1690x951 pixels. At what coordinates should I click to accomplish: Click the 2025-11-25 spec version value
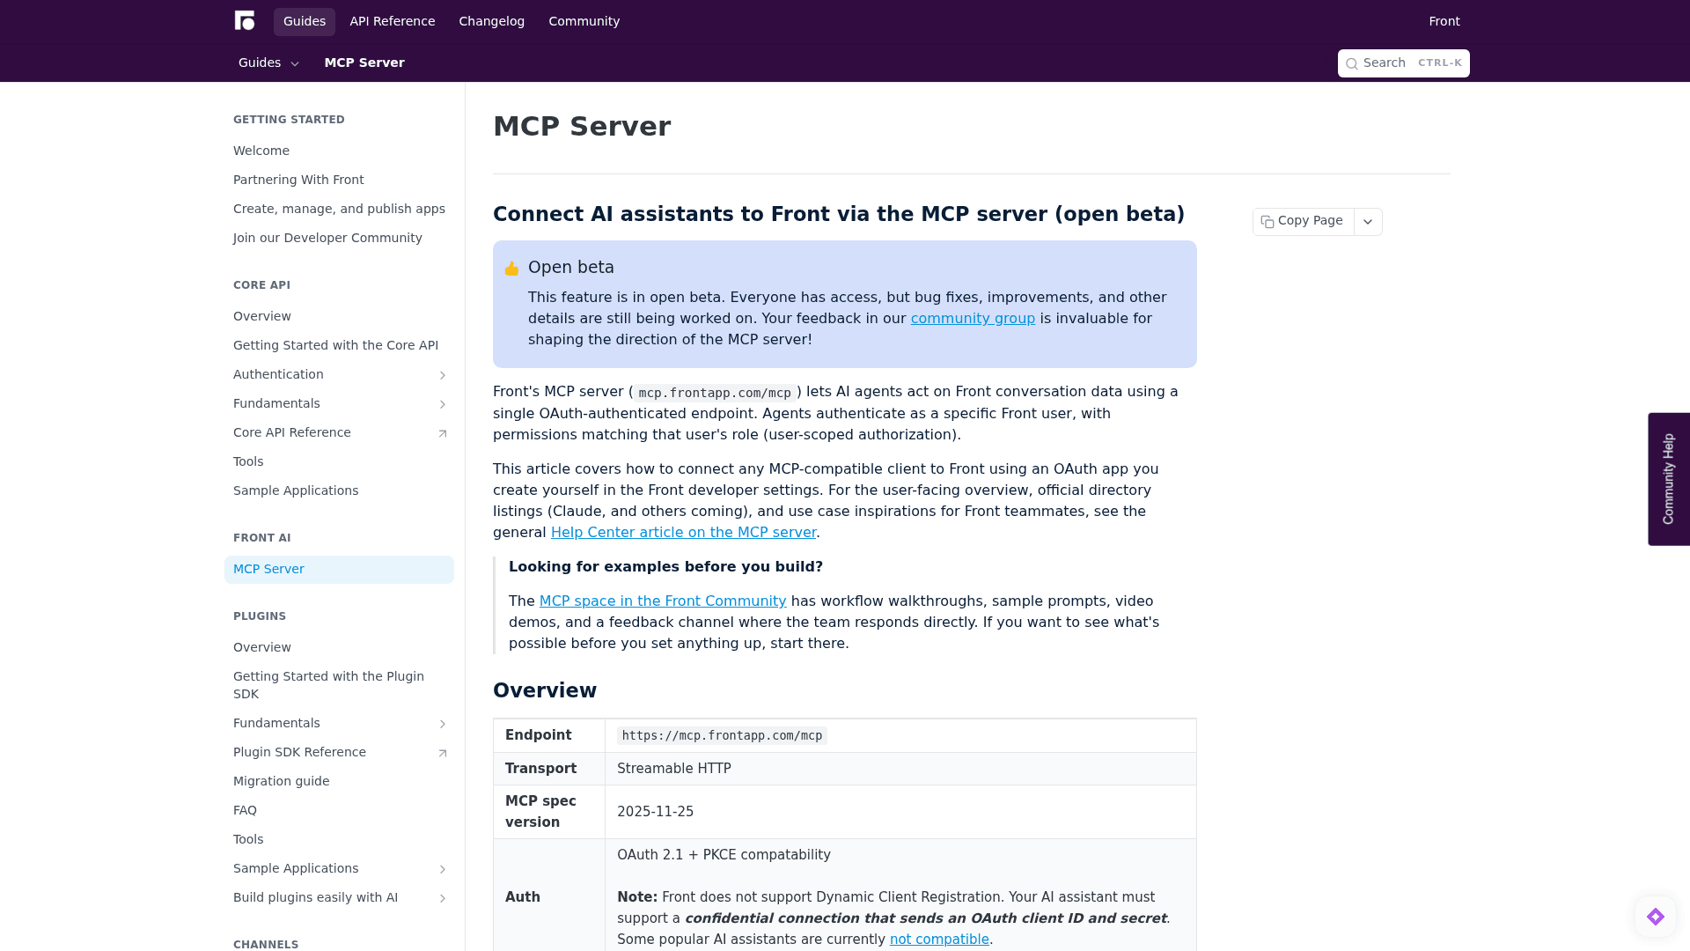(x=655, y=812)
